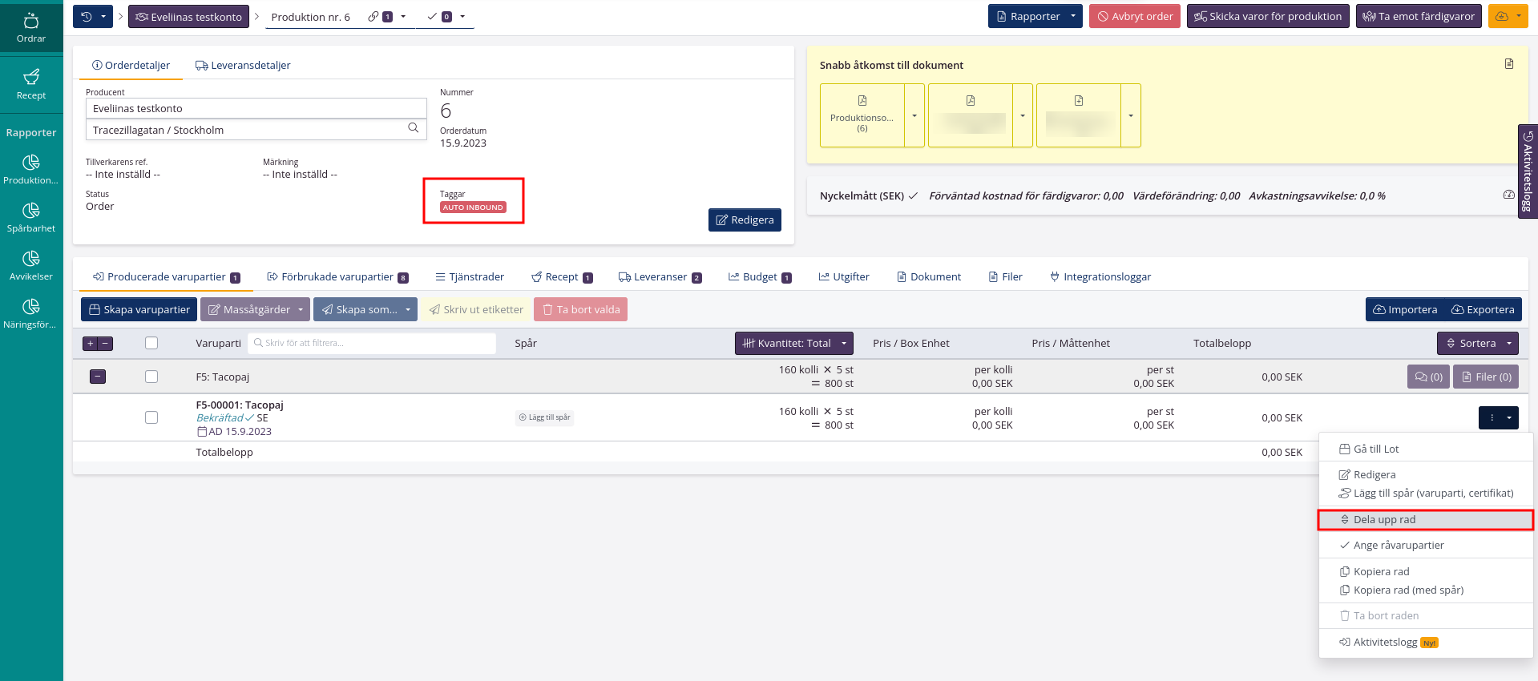Switch to the Förbrukade varupartier tab
The width and height of the screenshot is (1538, 681).
point(337,276)
